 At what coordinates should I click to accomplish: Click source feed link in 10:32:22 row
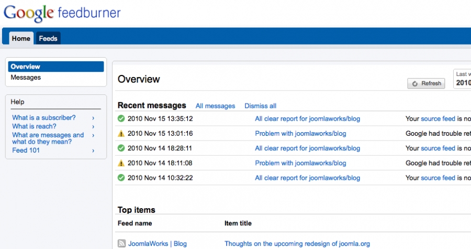tap(438, 178)
